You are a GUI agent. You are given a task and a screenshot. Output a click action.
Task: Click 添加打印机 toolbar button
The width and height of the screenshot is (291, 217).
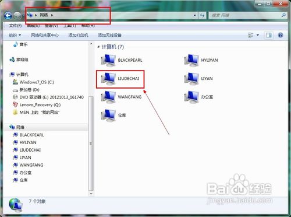pyautogui.click(x=78, y=35)
